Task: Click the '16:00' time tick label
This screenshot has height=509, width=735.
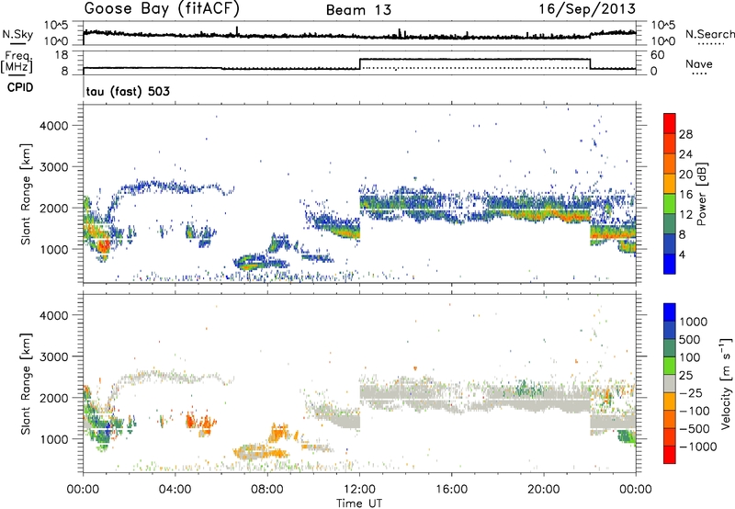Action: (451, 490)
